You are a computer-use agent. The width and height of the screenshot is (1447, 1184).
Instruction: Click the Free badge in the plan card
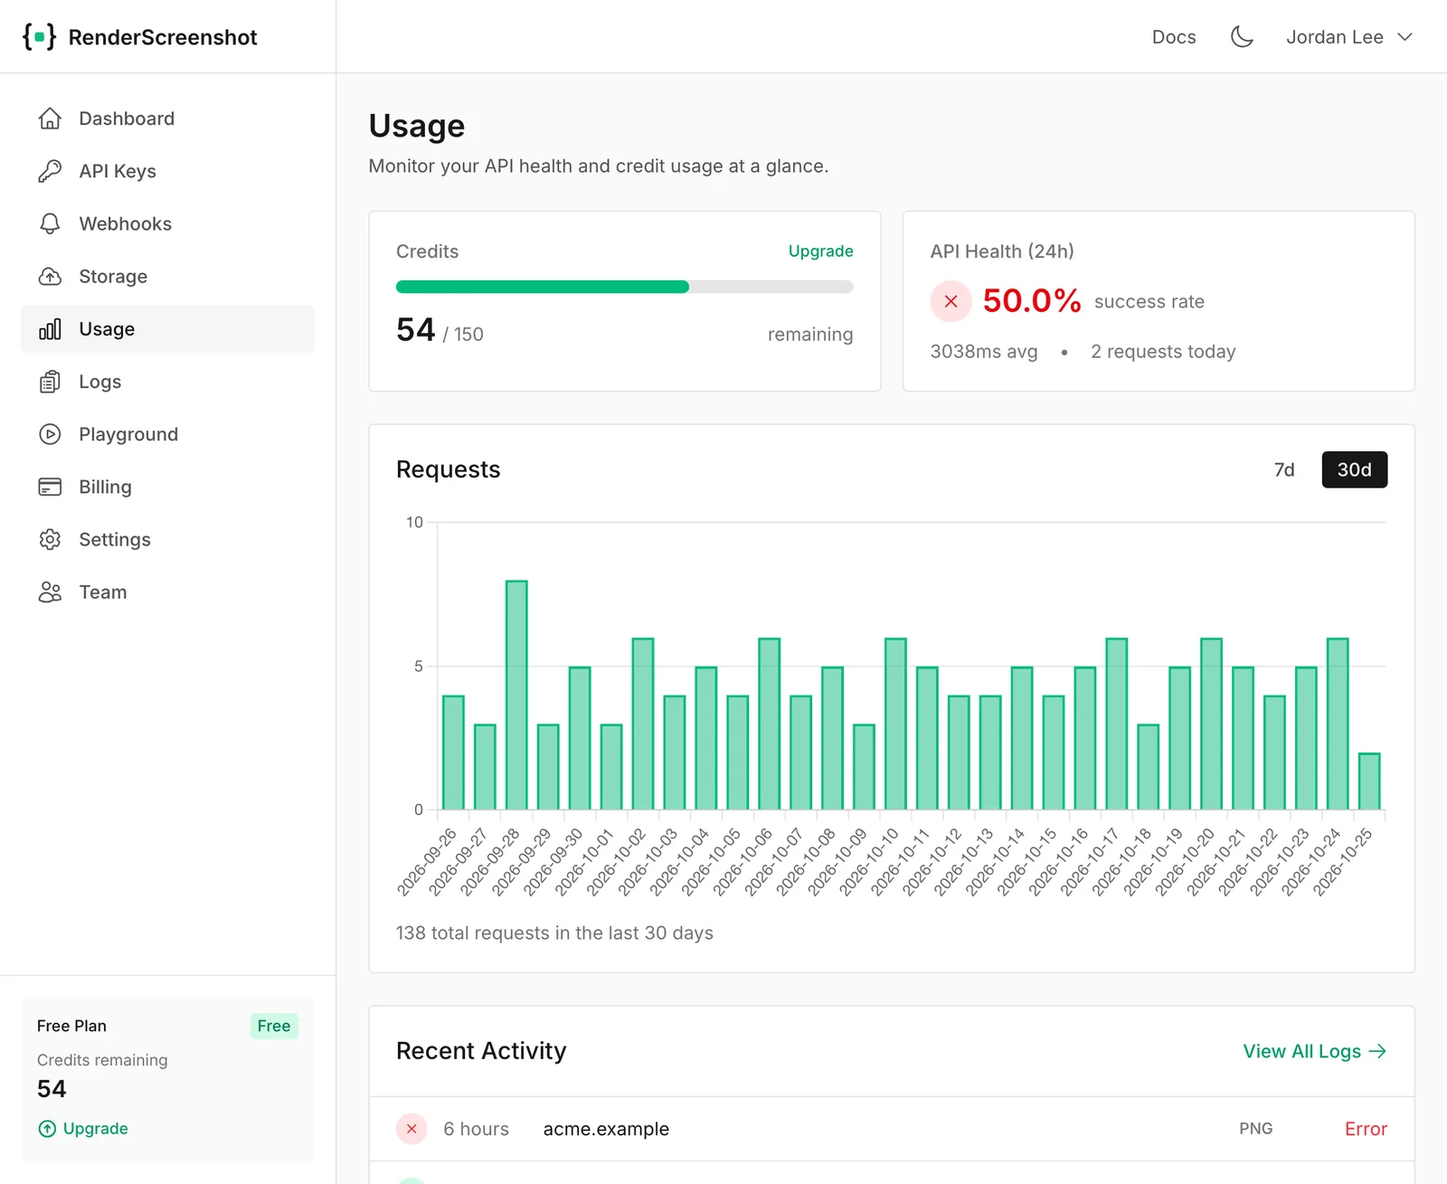[273, 1026]
